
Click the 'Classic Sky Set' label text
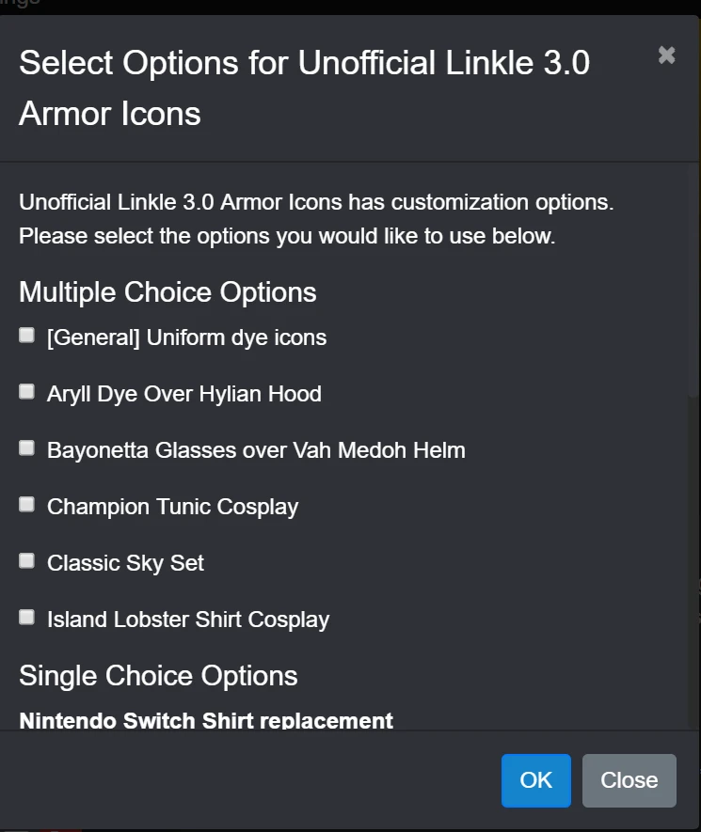click(x=125, y=563)
